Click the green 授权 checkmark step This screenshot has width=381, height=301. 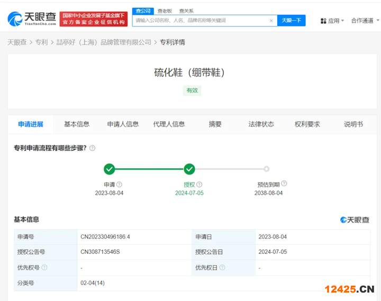click(189, 169)
